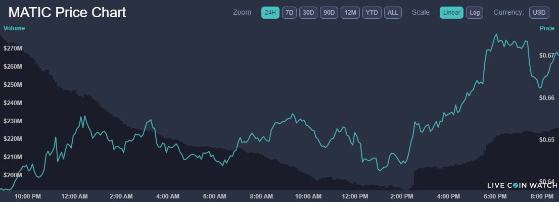The image size is (559, 202).
Task: Click the 10:00 AM time marker
Action: click(308, 196)
